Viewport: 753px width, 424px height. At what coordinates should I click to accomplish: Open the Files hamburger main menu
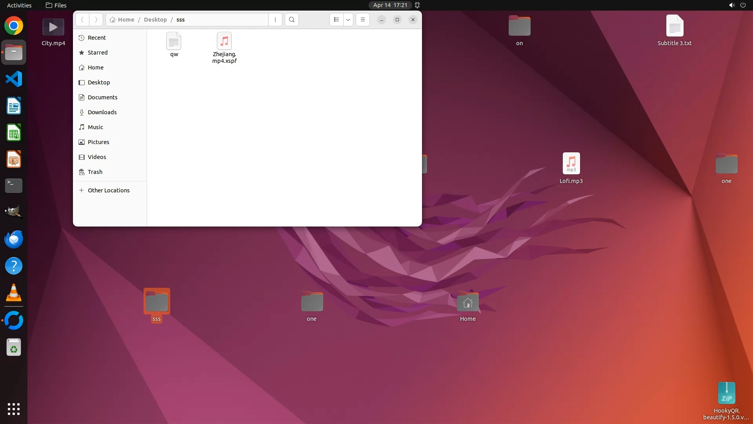click(363, 20)
